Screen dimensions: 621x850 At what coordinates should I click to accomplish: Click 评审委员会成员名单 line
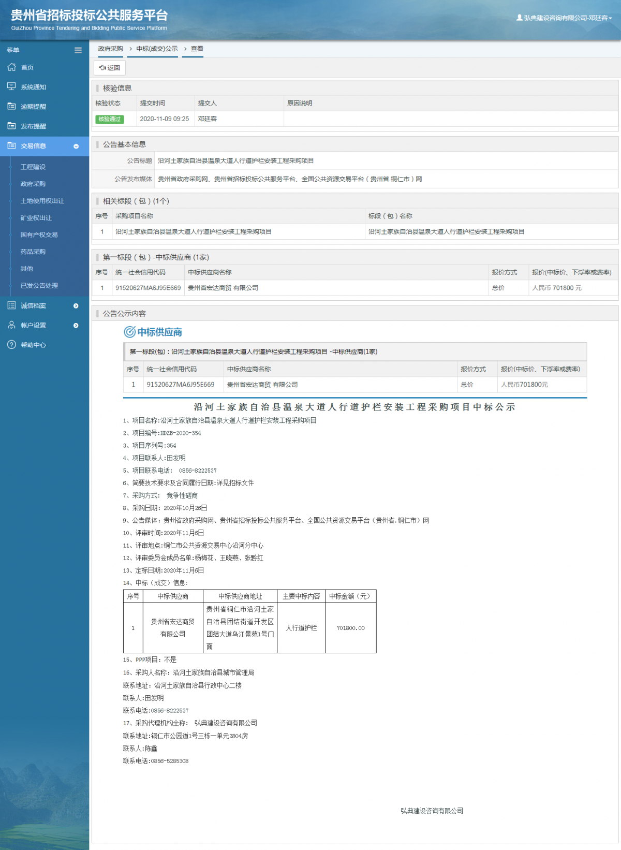tap(193, 558)
